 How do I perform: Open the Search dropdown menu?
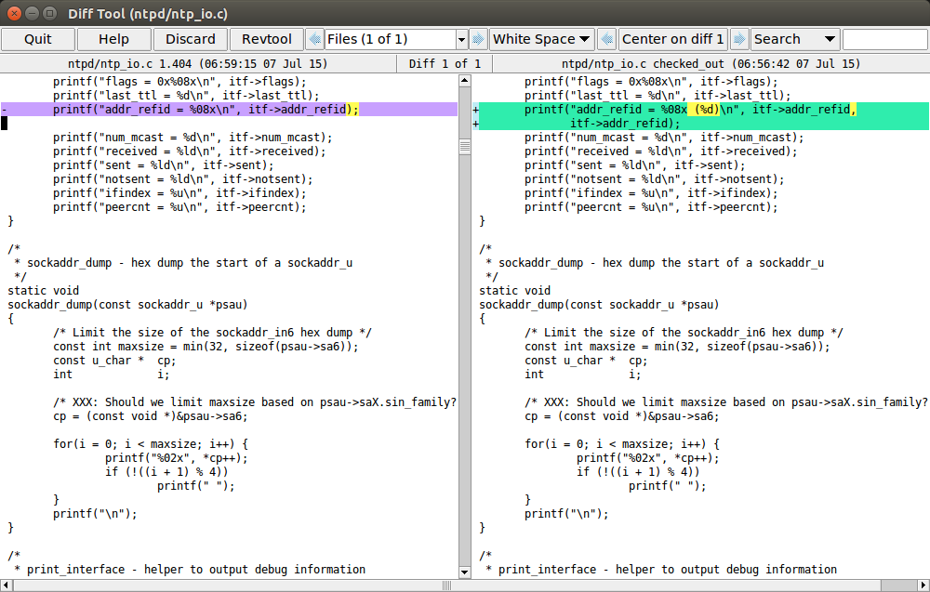(795, 39)
